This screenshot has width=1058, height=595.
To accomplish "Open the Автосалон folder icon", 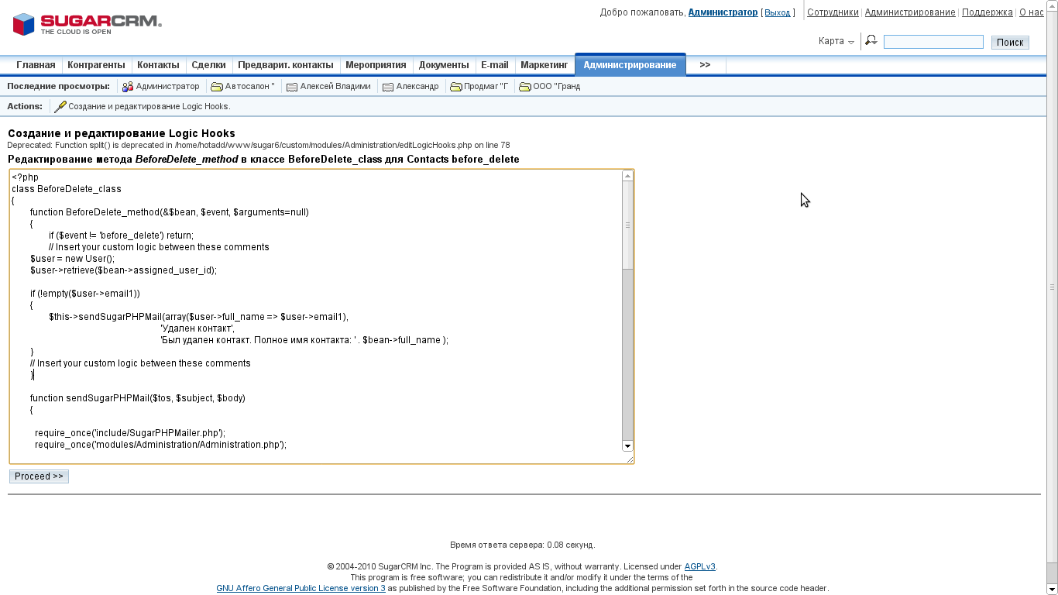I will 217,87.
